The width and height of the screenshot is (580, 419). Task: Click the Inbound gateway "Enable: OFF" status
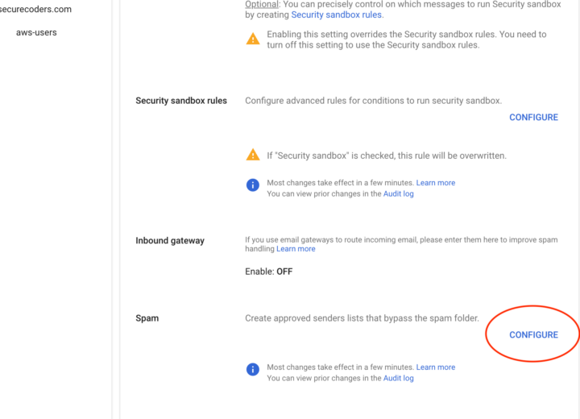(x=269, y=272)
